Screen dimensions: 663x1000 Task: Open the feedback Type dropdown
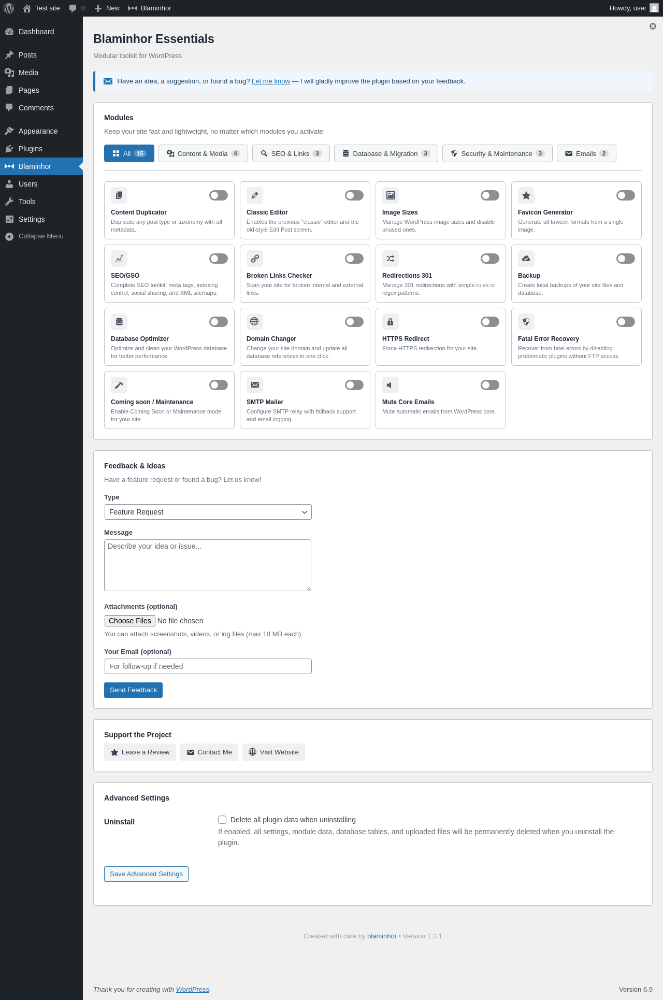point(208,512)
